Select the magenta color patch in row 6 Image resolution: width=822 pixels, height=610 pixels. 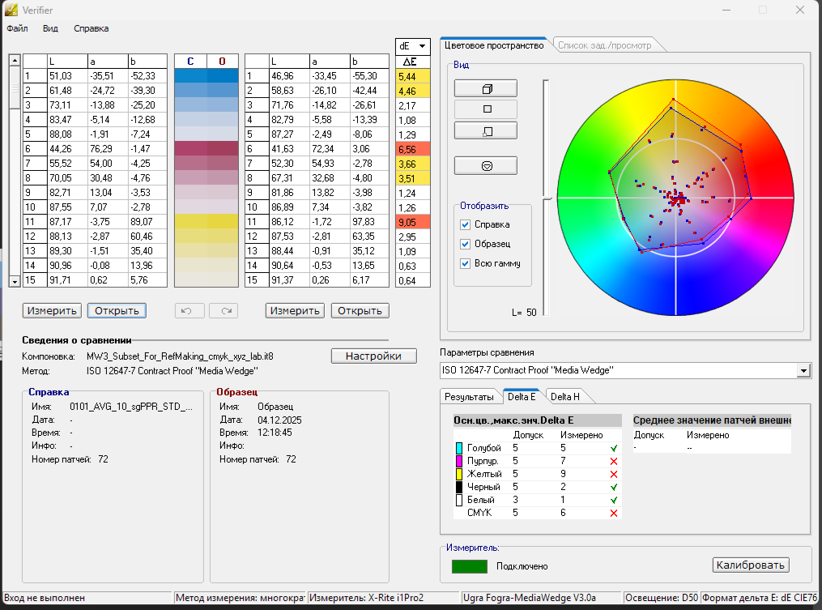point(207,147)
